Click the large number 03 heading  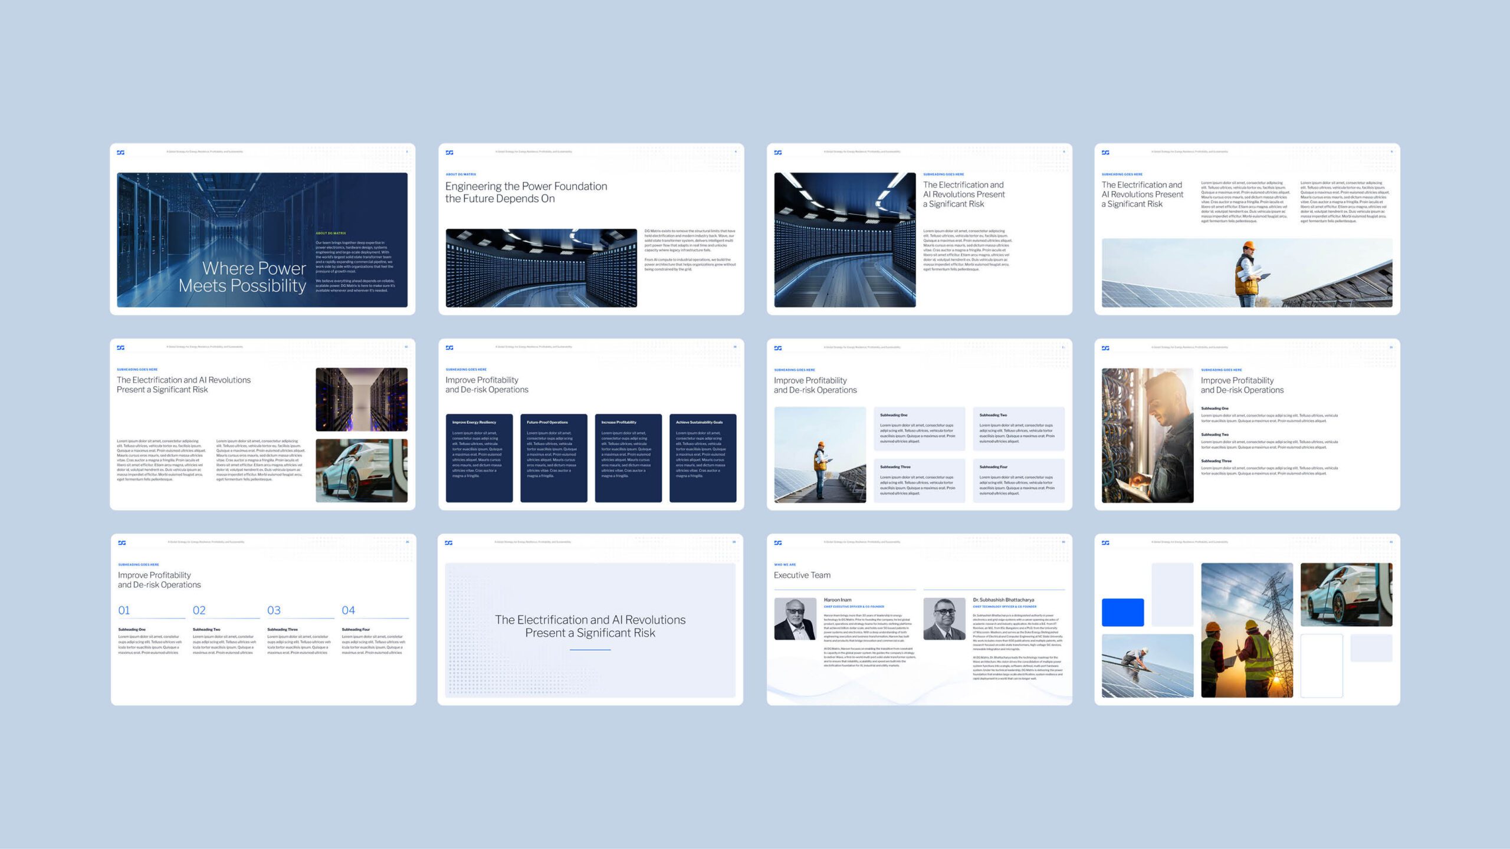coord(274,610)
